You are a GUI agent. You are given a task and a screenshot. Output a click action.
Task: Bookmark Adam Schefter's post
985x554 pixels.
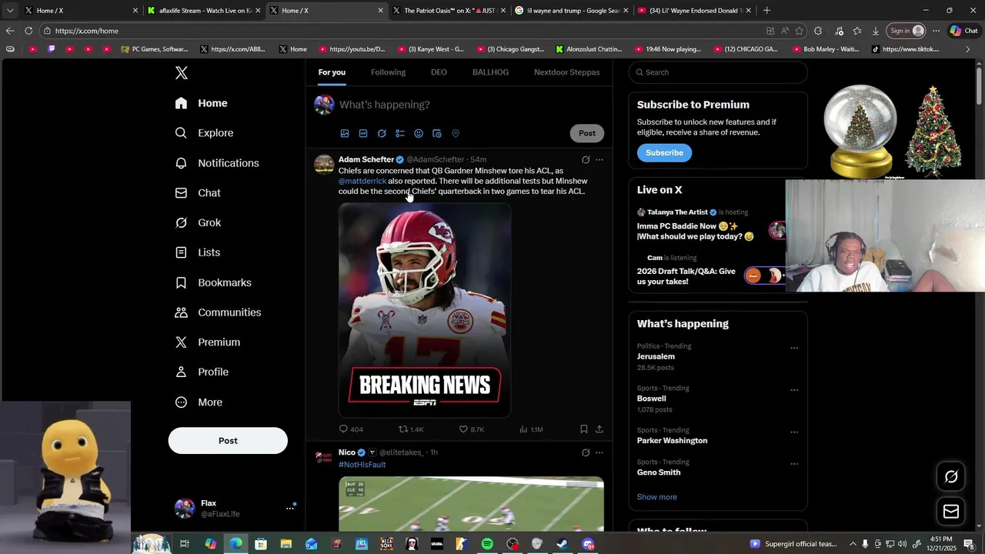pos(584,429)
